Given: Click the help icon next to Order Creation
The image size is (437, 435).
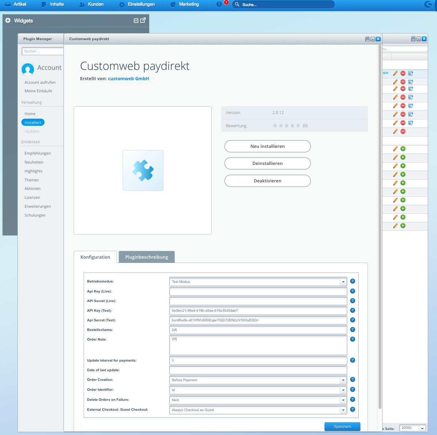Looking at the screenshot, I should click(x=353, y=379).
